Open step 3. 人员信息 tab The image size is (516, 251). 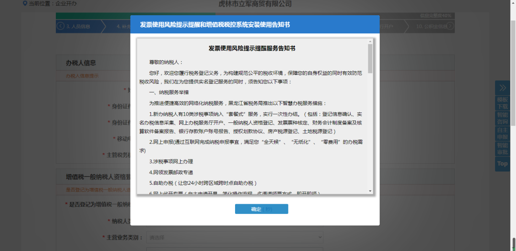coord(78,27)
